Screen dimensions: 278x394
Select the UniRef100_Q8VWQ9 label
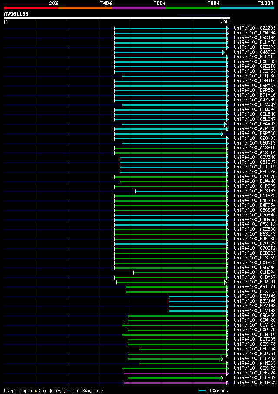(x=255, y=105)
